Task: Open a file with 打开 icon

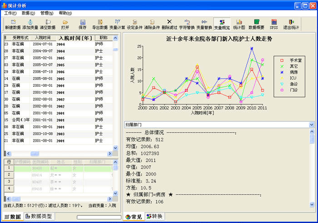Action: click(65, 25)
